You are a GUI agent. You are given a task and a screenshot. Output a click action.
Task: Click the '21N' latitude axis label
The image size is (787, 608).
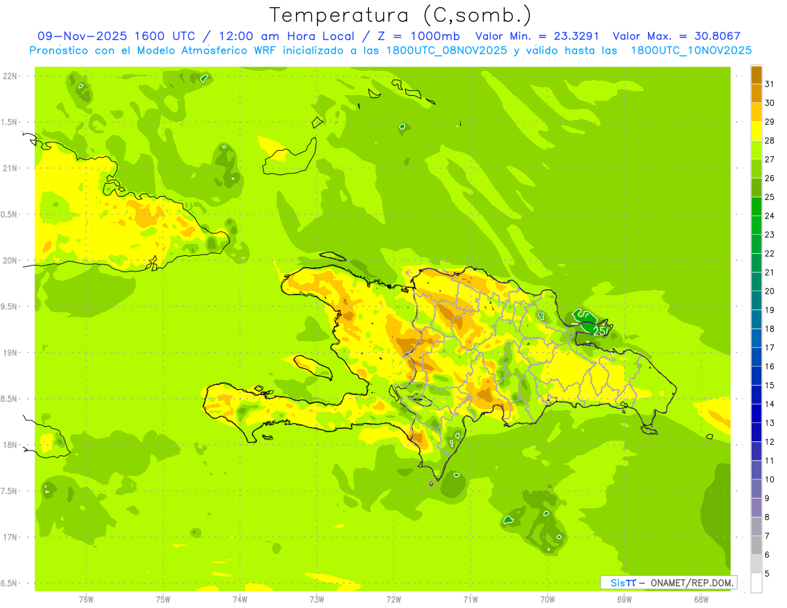(10, 168)
